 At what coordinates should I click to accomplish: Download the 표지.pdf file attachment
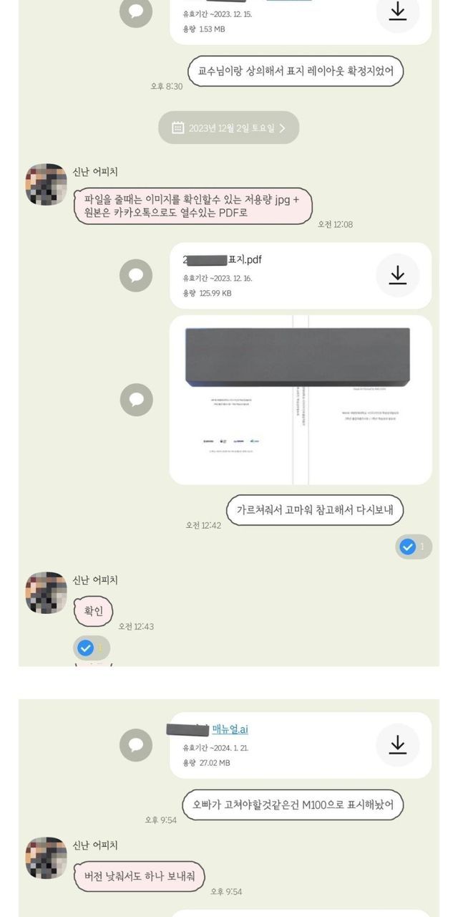point(397,275)
